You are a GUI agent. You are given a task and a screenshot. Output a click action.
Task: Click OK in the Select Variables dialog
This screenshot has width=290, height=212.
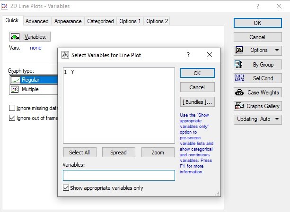pyautogui.click(x=197, y=73)
